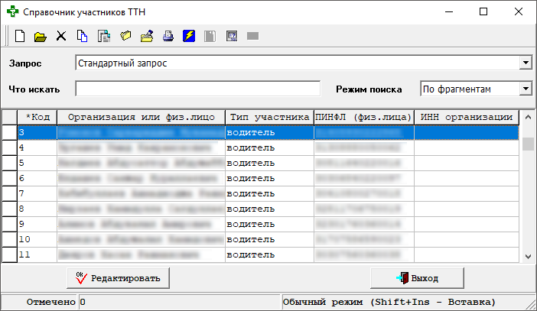Click the ПИНФЛ (физ.лица) column header
The width and height of the screenshot is (537, 311).
364,118
